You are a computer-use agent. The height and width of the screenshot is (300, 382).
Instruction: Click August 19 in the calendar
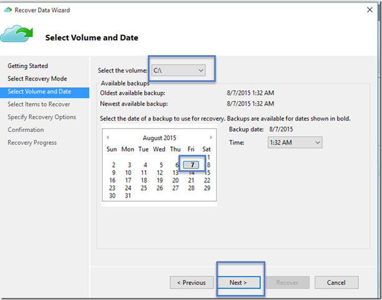[x=160, y=180]
